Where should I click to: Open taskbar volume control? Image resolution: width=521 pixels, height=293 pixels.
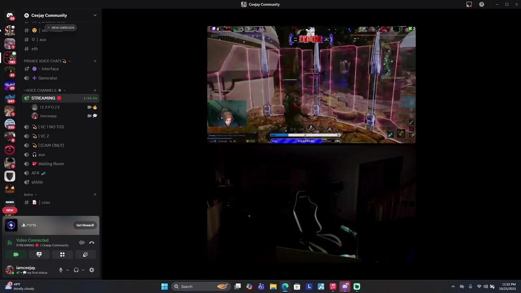[486, 286]
